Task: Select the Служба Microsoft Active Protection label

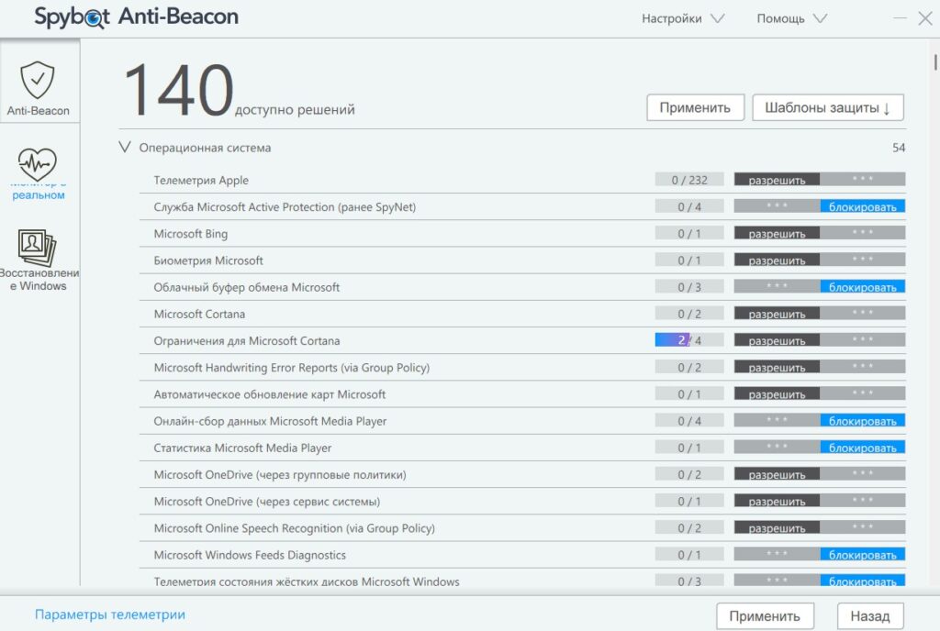Action: point(285,207)
